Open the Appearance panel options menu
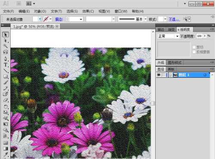This screenshot has width=215, height=159. (212, 62)
